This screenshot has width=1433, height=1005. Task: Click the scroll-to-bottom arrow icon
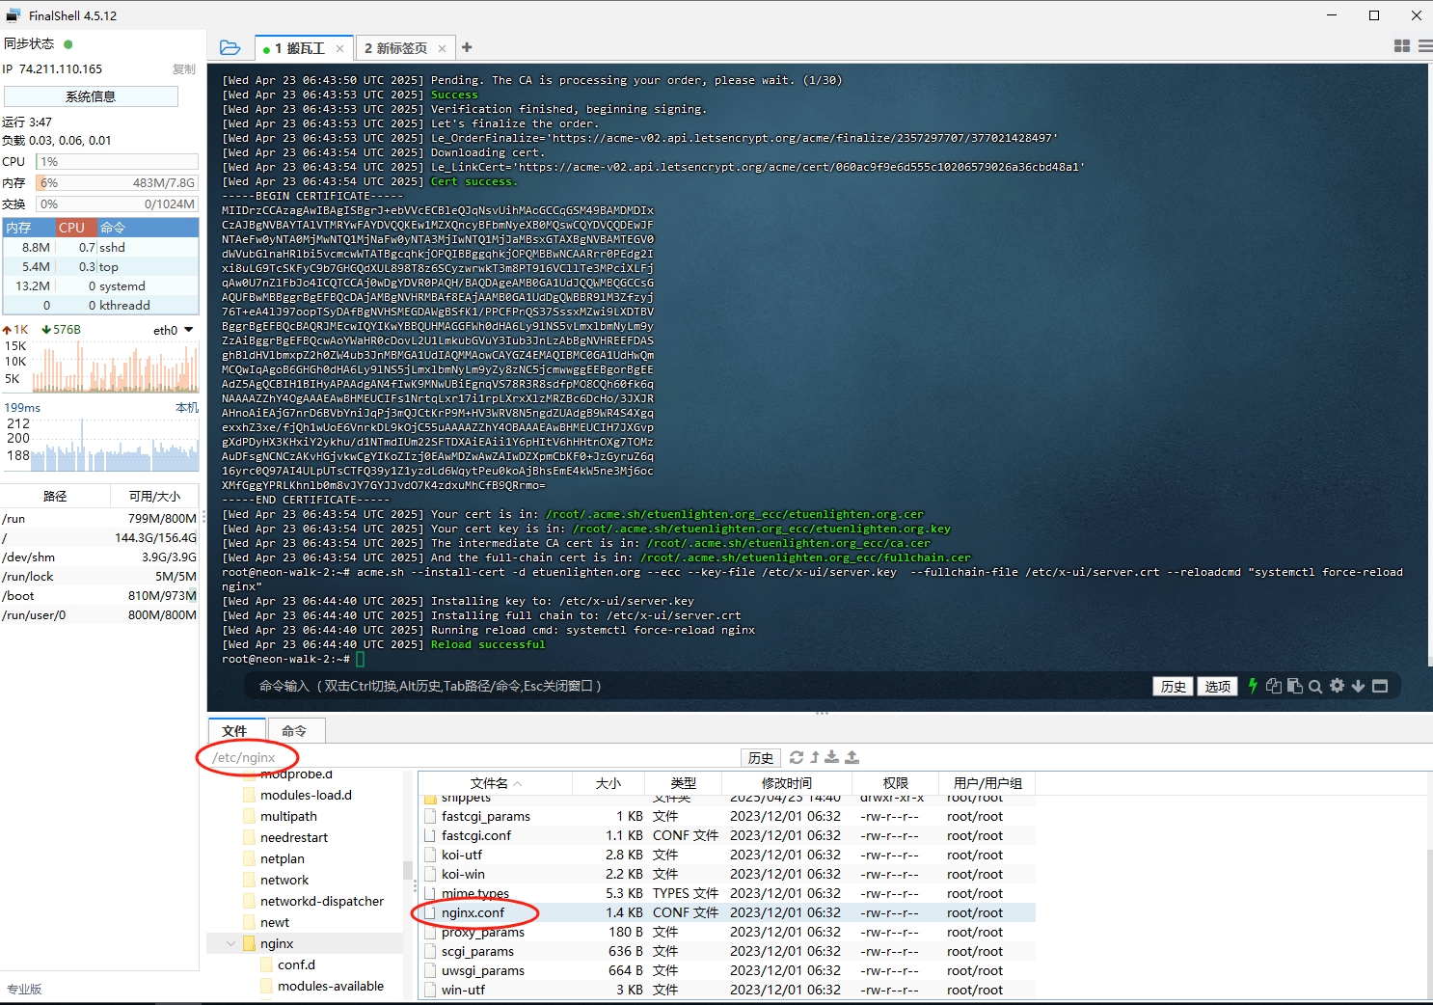[x=1358, y=686]
